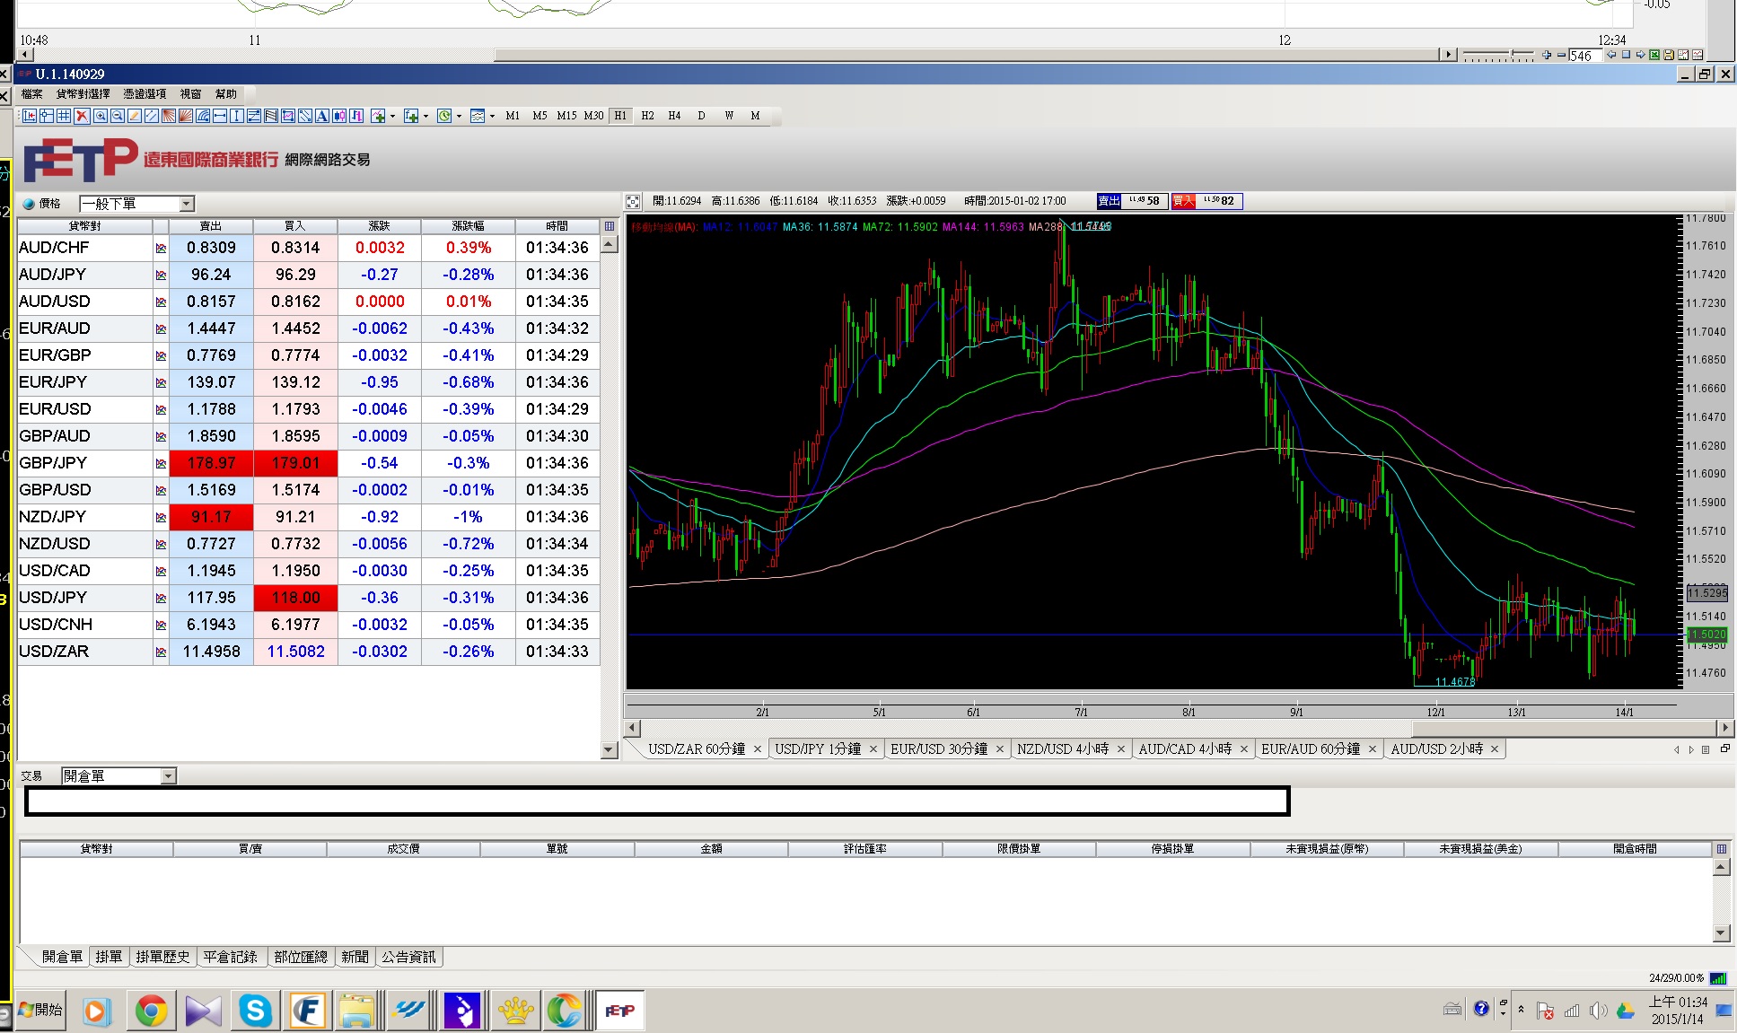
Task: Click the USD/ZAR buy price 11.5082
Action: tap(295, 652)
